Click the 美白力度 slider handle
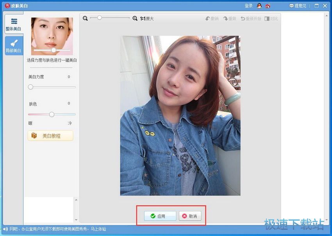Image resolution: width=332 pixels, height=236 pixels. pos(30,87)
